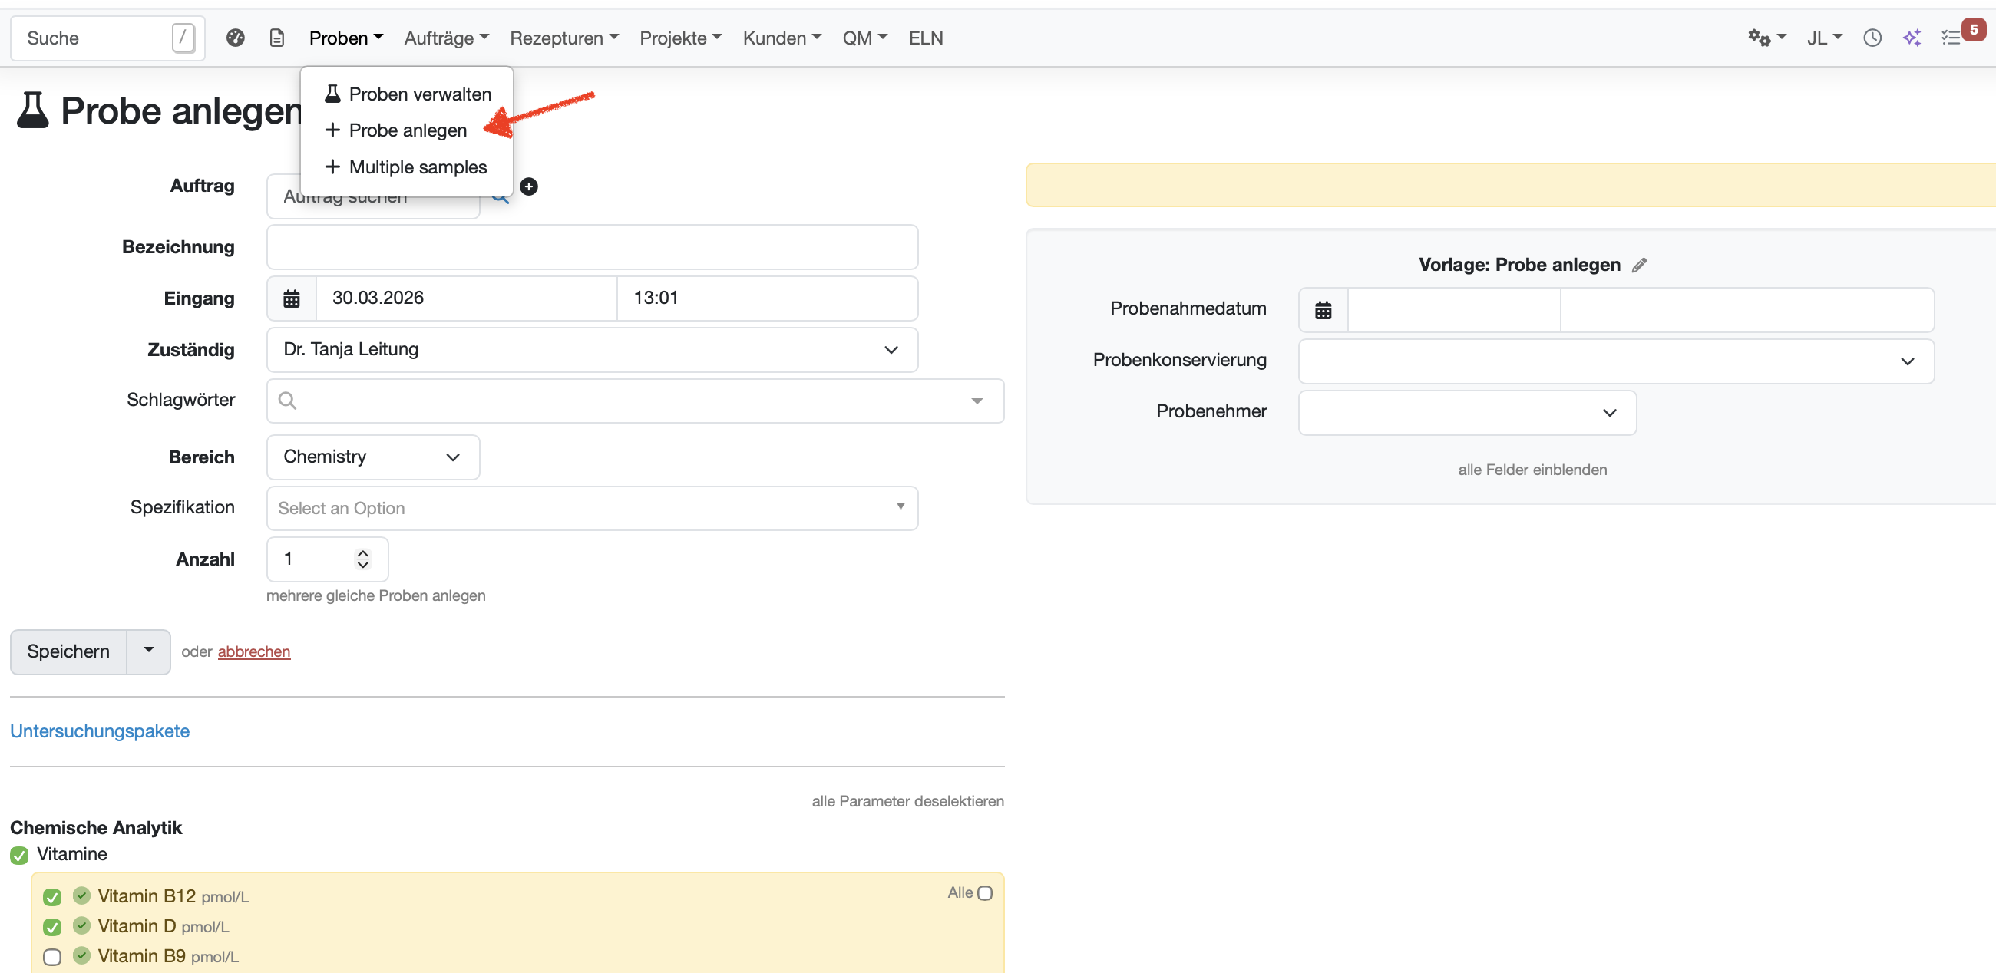
Task: Edit the Vorlage with pencil icon
Action: pos(1639,266)
